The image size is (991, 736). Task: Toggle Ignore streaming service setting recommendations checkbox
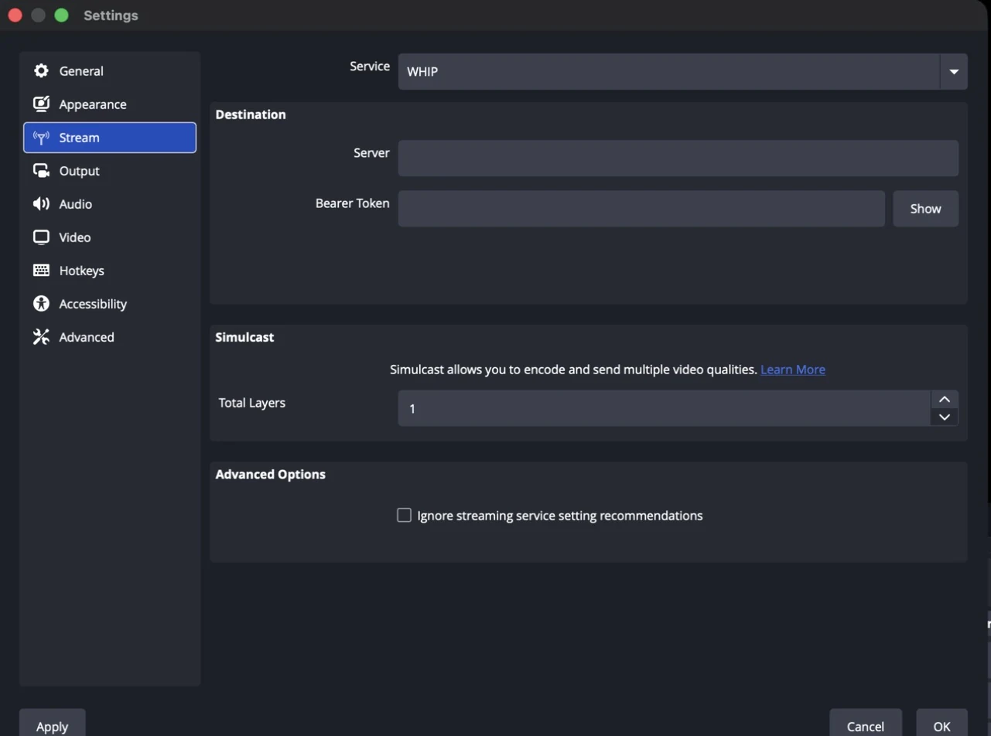404,515
